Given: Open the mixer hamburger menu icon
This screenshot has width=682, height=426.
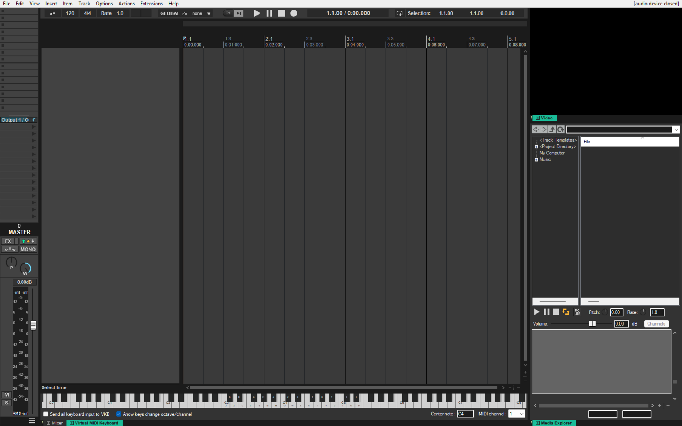Looking at the screenshot, I should point(32,421).
